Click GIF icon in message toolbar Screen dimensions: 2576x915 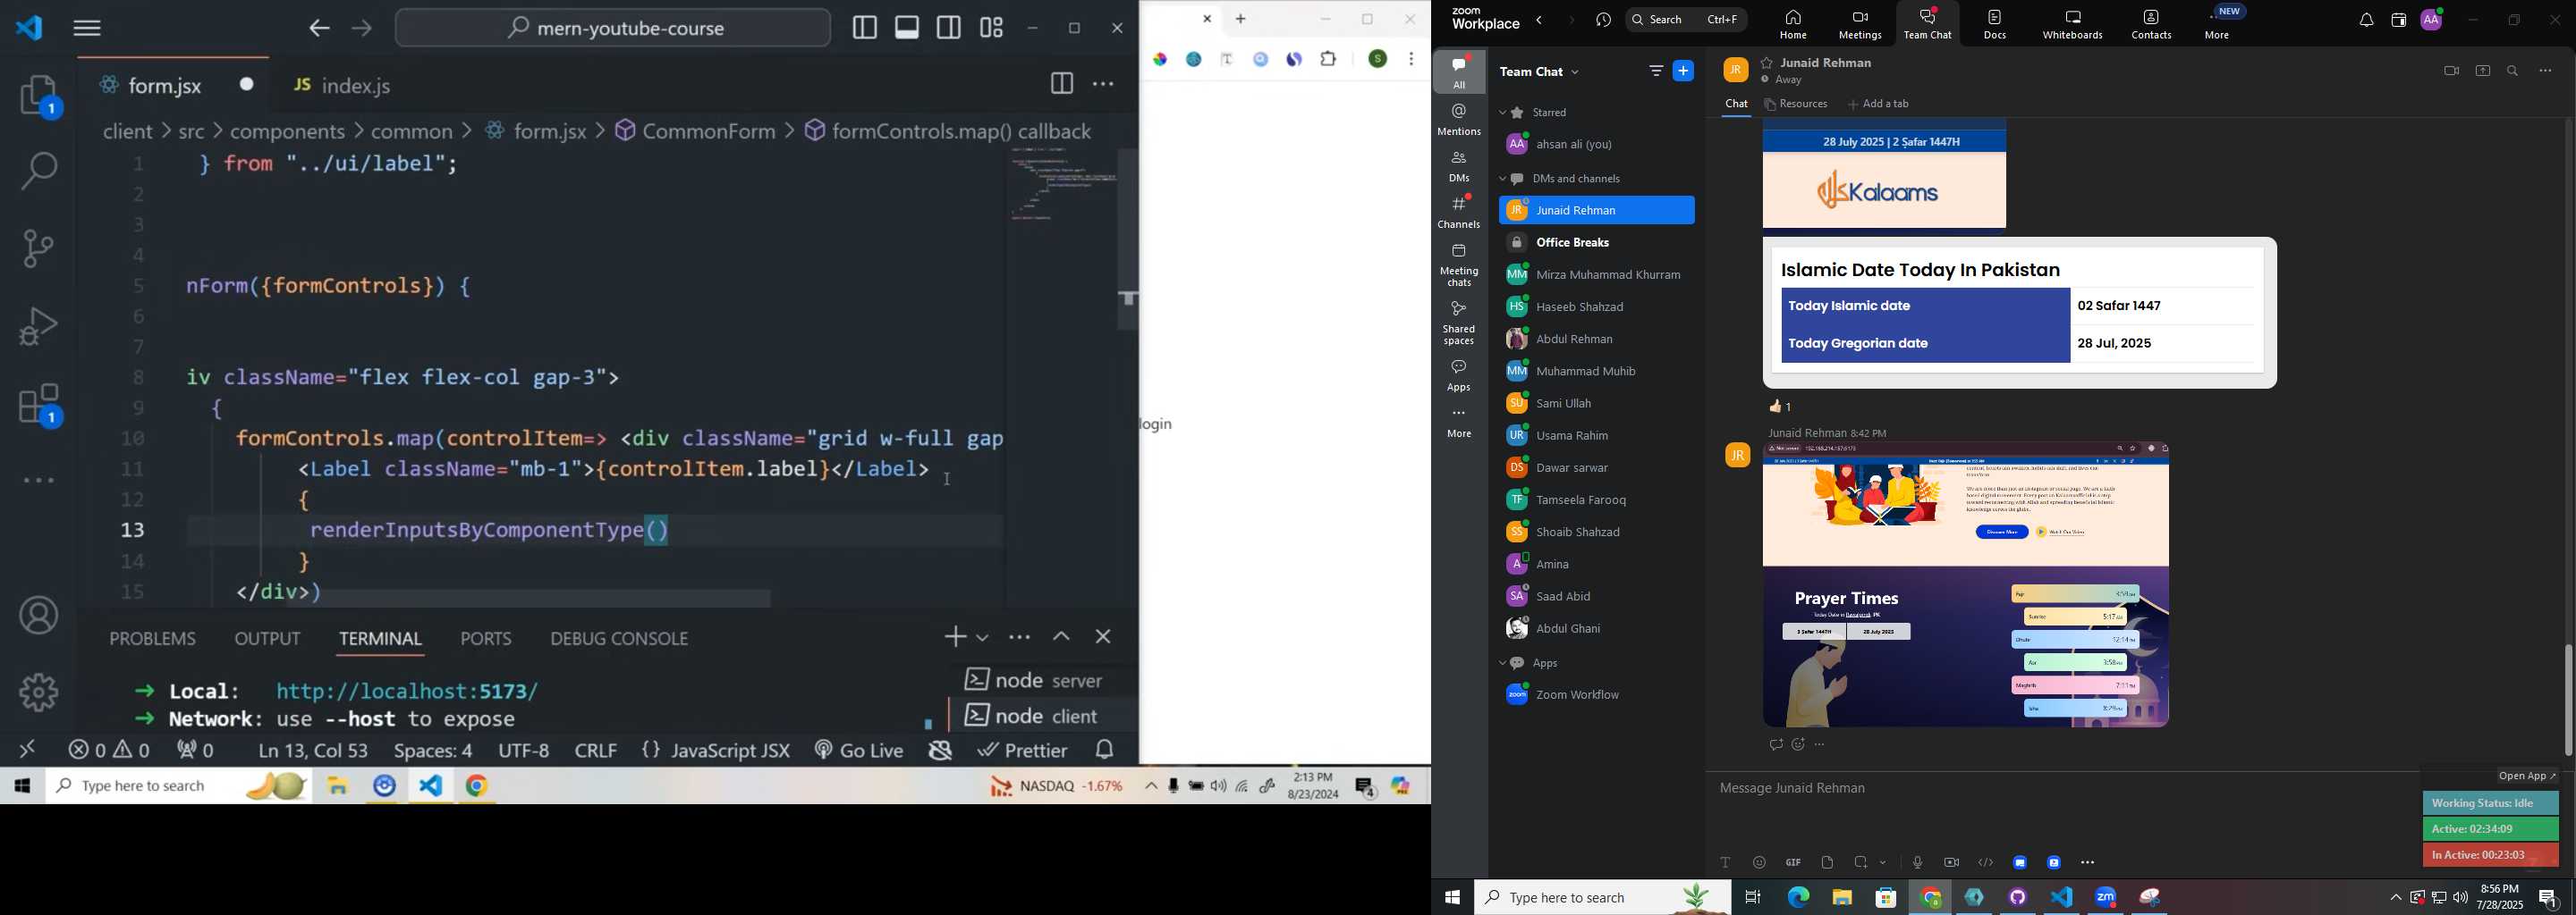[1793, 862]
